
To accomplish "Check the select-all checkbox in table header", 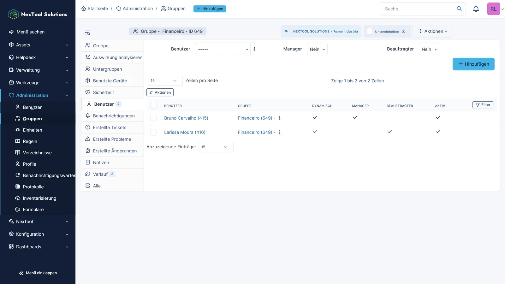I will point(153,105).
